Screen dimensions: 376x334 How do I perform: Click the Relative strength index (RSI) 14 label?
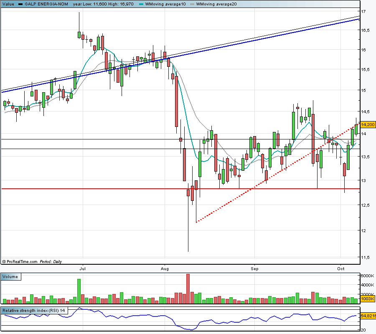34,311
